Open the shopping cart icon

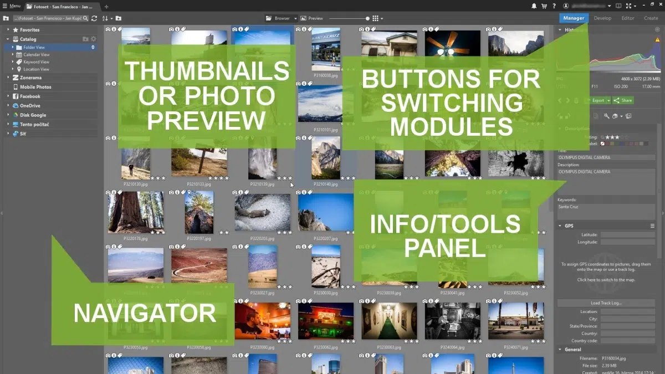(545, 6)
